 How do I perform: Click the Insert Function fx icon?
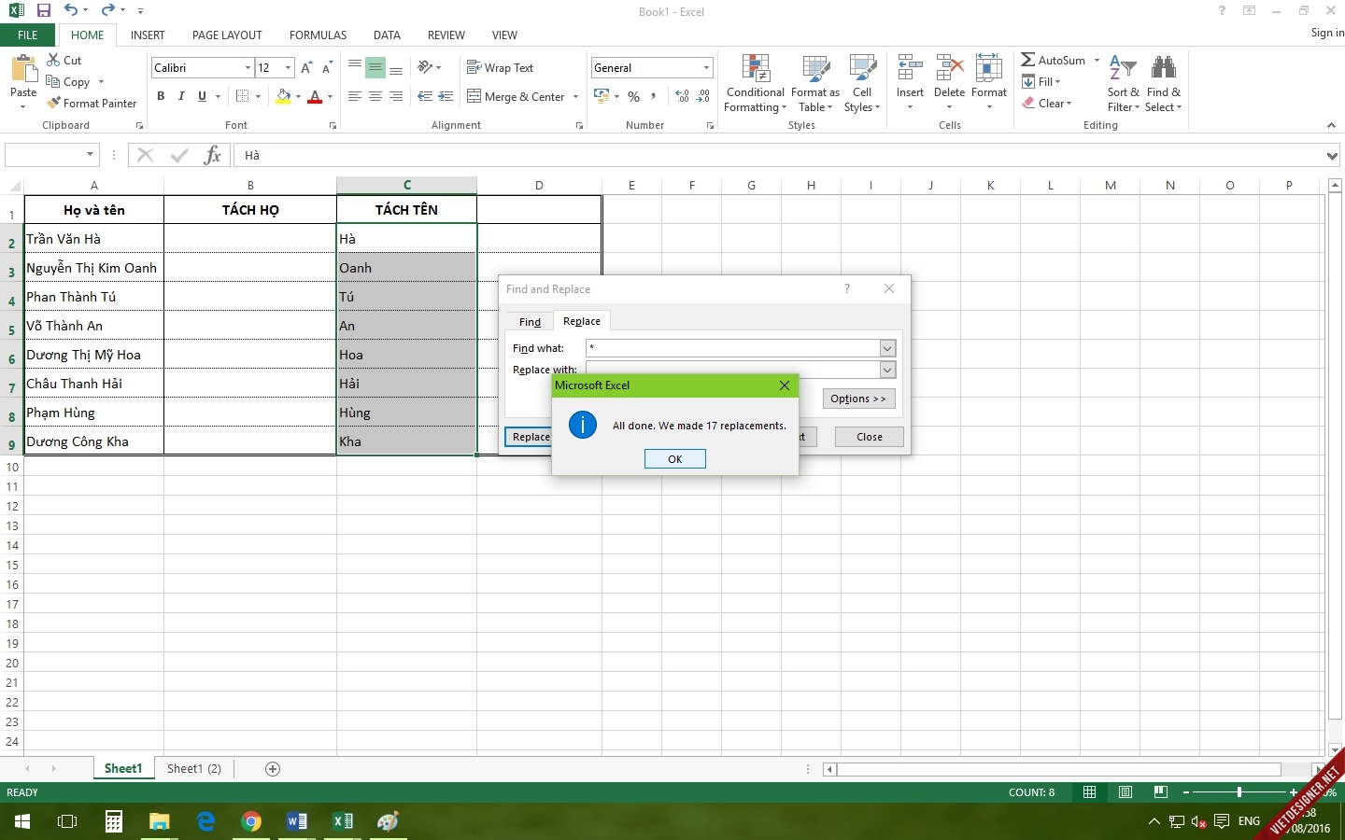pyautogui.click(x=213, y=155)
